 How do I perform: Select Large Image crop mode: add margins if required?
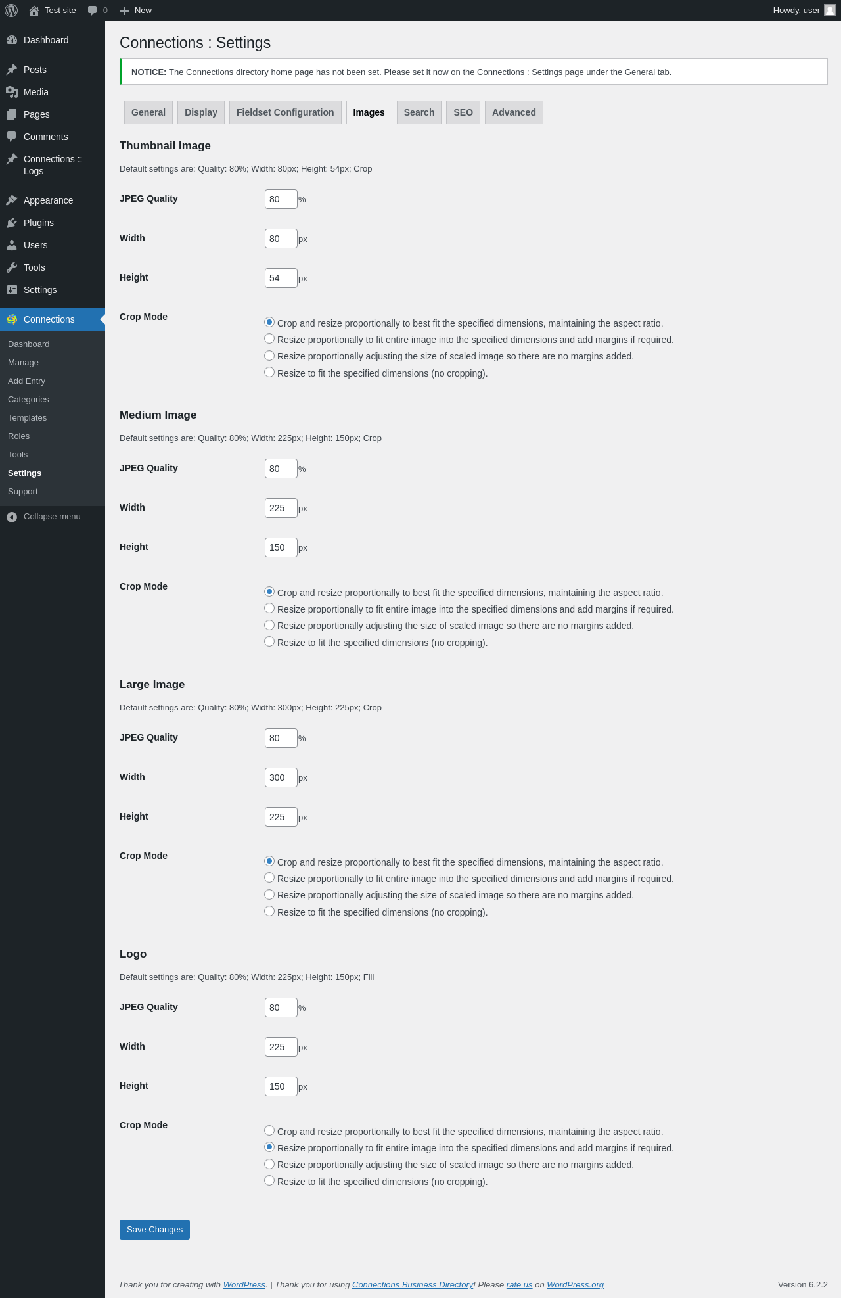pyautogui.click(x=269, y=877)
